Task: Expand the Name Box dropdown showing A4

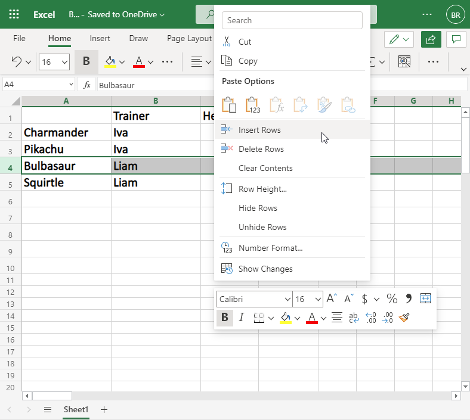Action: point(72,85)
